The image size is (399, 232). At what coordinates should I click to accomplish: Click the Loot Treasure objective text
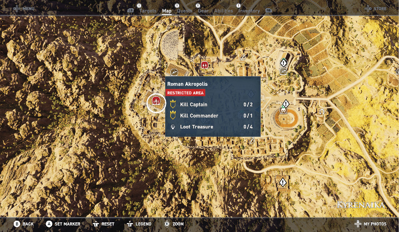(x=197, y=127)
